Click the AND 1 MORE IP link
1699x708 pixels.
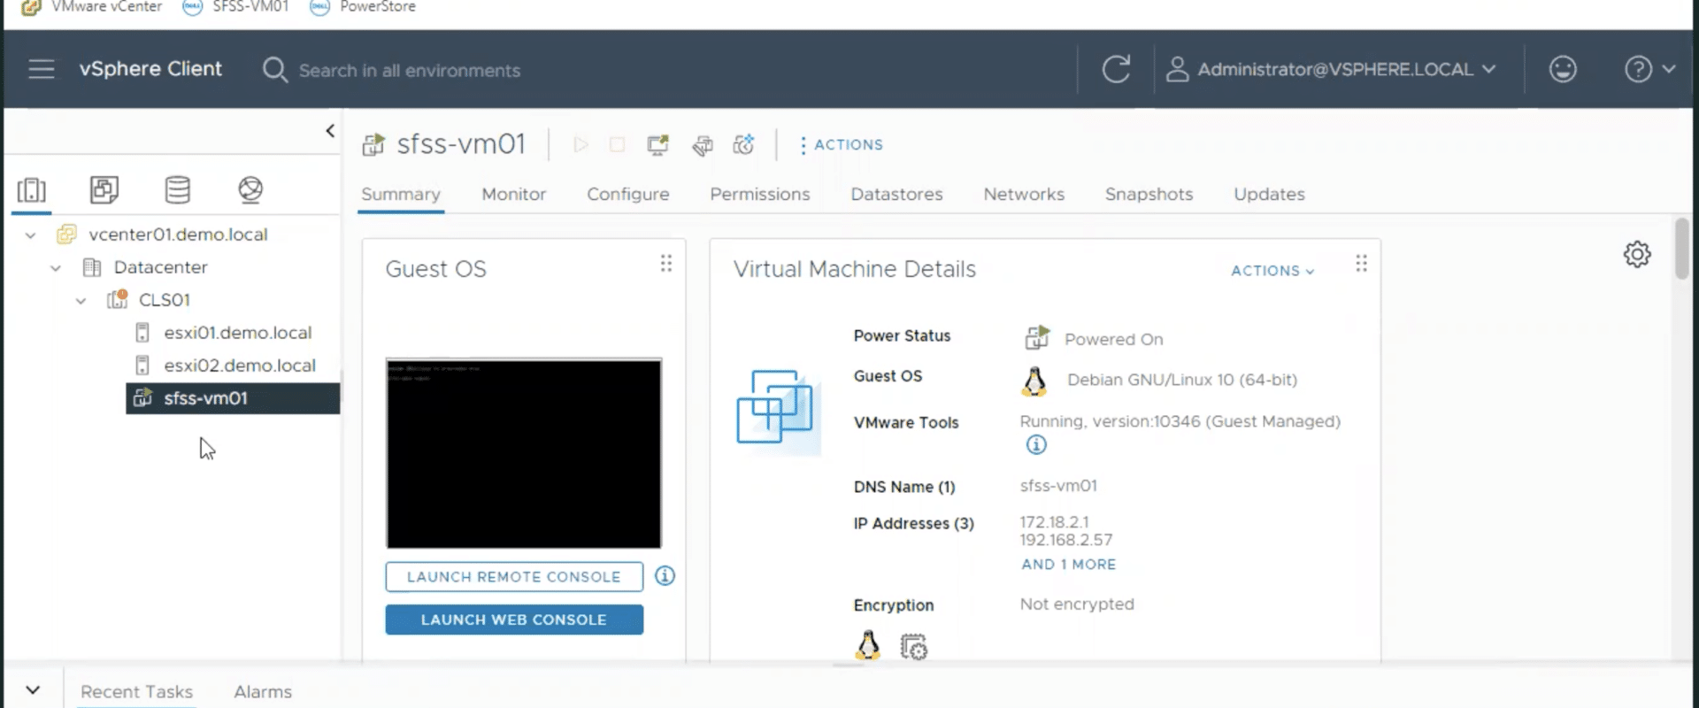(1068, 564)
